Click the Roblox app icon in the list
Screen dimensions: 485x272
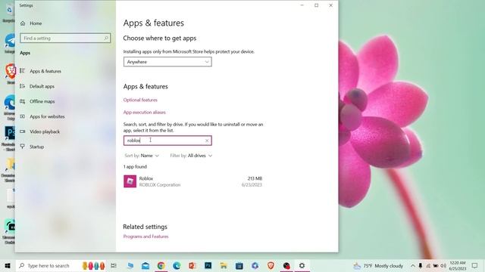(x=130, y=181)
